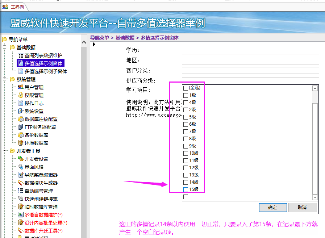
Task: Tick the 10级 checkbox
Action: 186,154
